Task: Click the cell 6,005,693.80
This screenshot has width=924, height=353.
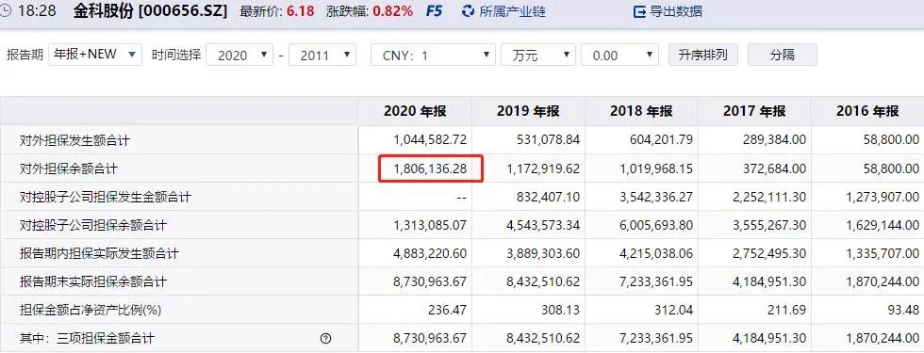Action: [x=656, y=225]
